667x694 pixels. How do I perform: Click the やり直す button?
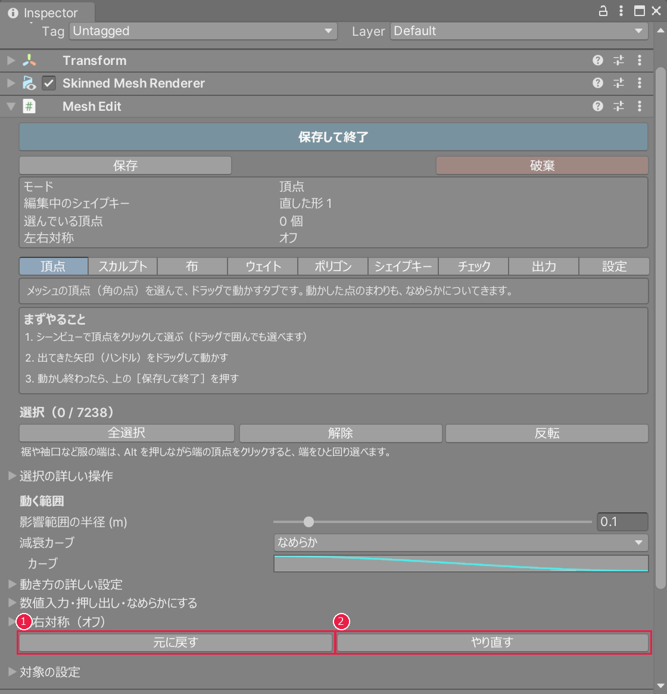click(x=492, y=643)
